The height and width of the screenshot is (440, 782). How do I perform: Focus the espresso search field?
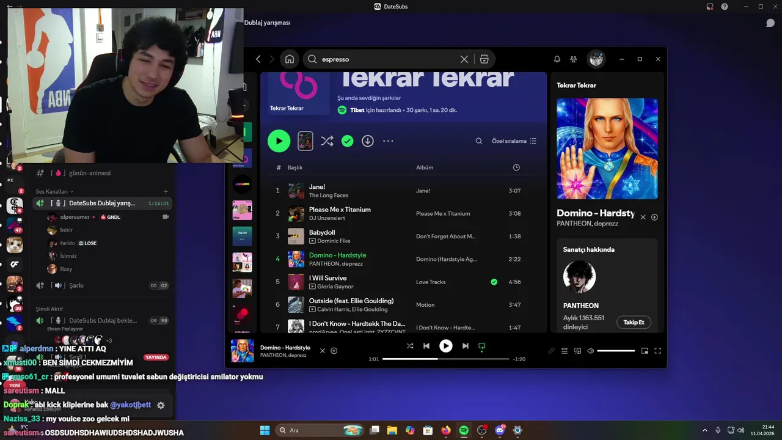pyautogui.click(x=388, y=59)
